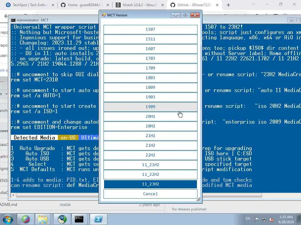301x225 pixels.
Task: Pick the 1607 version option
Action: (150, 49)
